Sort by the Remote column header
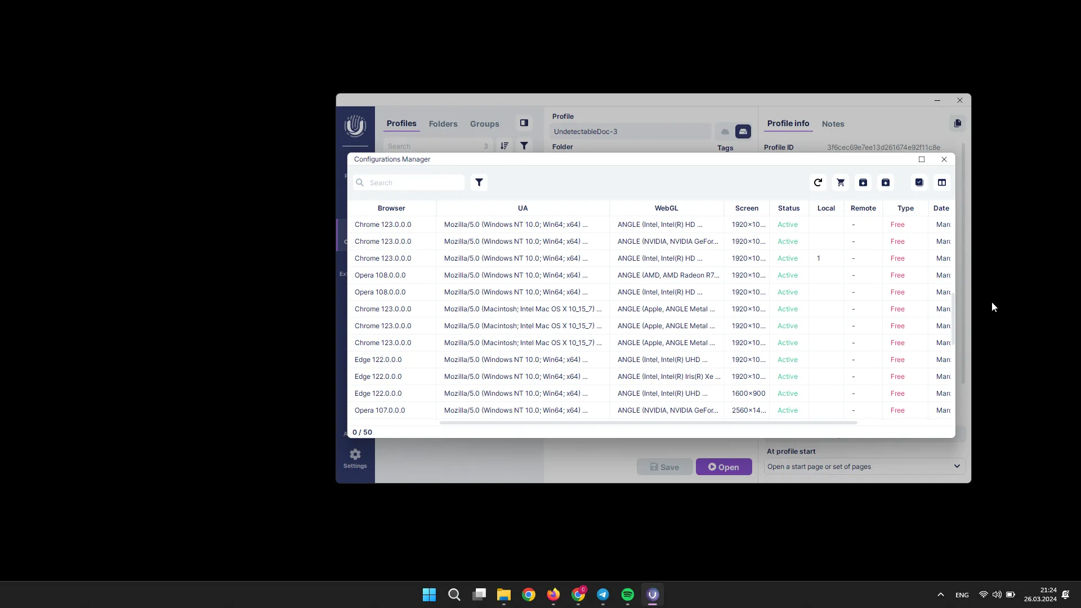 coord(863,208)
